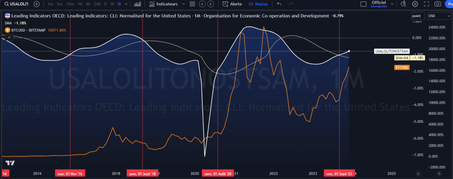Viewport: 453px width, 179px height.
Task: Open the point unit selector
Action: pos(418,16)
